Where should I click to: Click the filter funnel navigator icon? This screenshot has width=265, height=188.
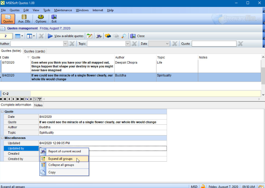click(x=40, y=99)
